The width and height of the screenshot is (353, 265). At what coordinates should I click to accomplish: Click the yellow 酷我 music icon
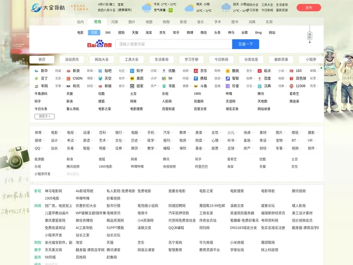click(228, 71)
